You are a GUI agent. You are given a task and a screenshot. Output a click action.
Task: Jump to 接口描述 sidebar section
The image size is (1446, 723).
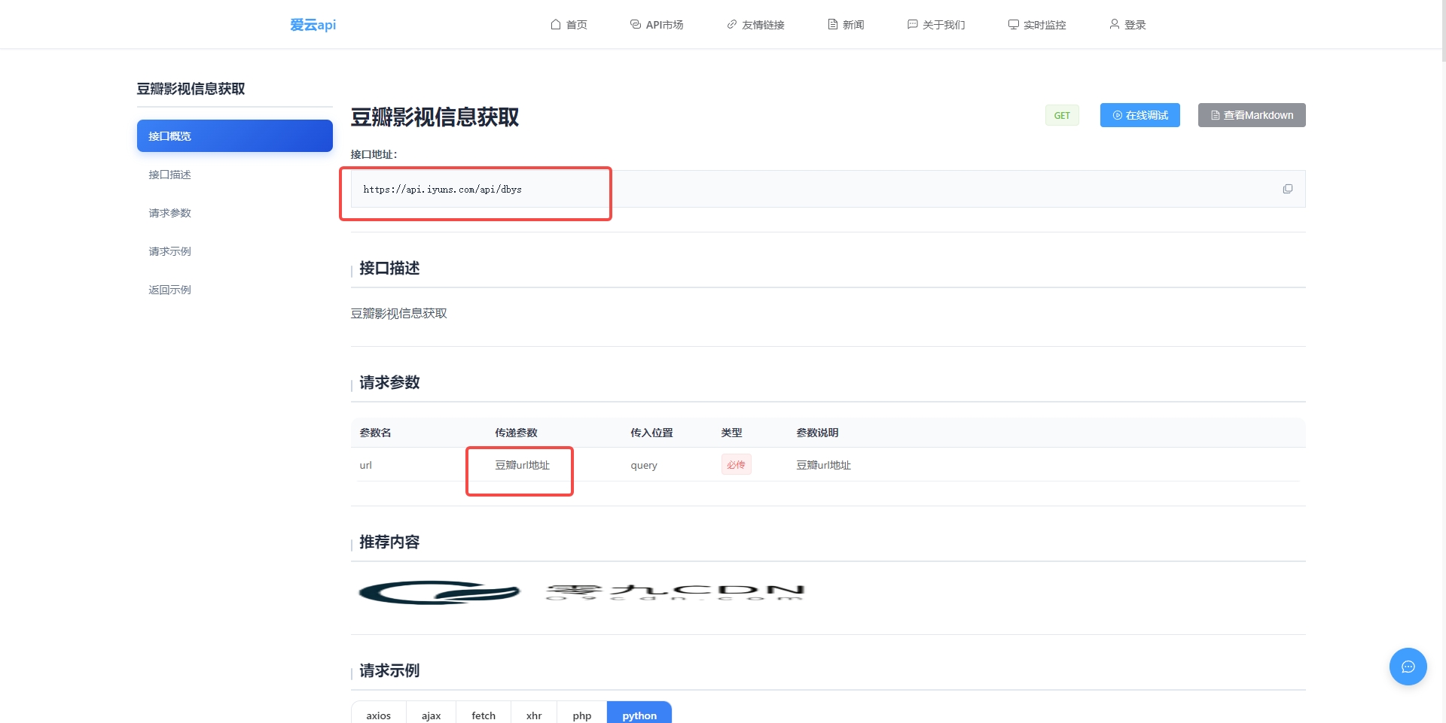point(170,175)
